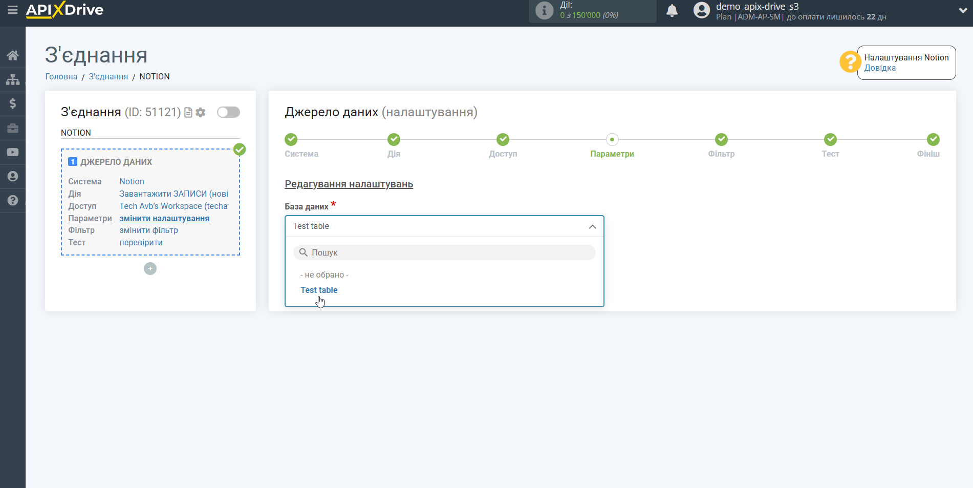
Task: Open the Довідка help link
Action: 880,68
